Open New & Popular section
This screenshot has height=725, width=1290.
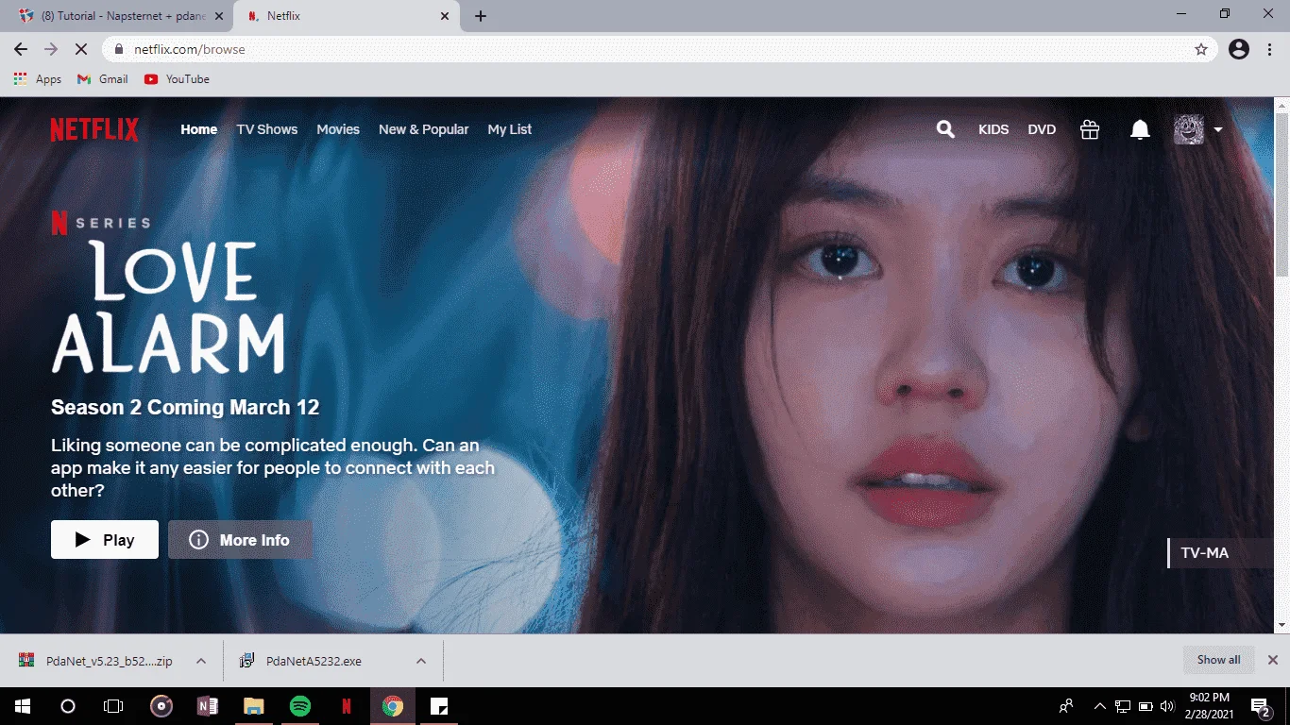(424, 129)
